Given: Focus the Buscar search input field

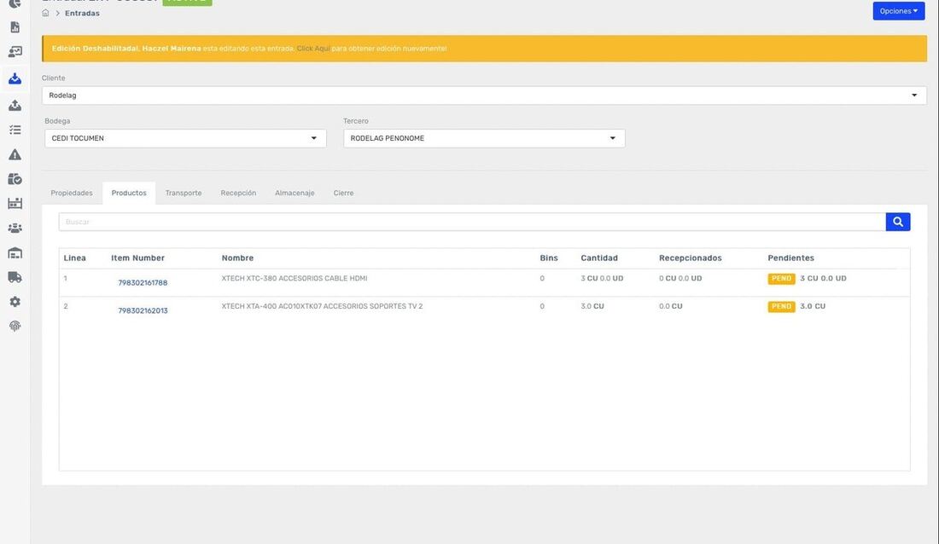Looking at the screenshot, I should point(472,222).
